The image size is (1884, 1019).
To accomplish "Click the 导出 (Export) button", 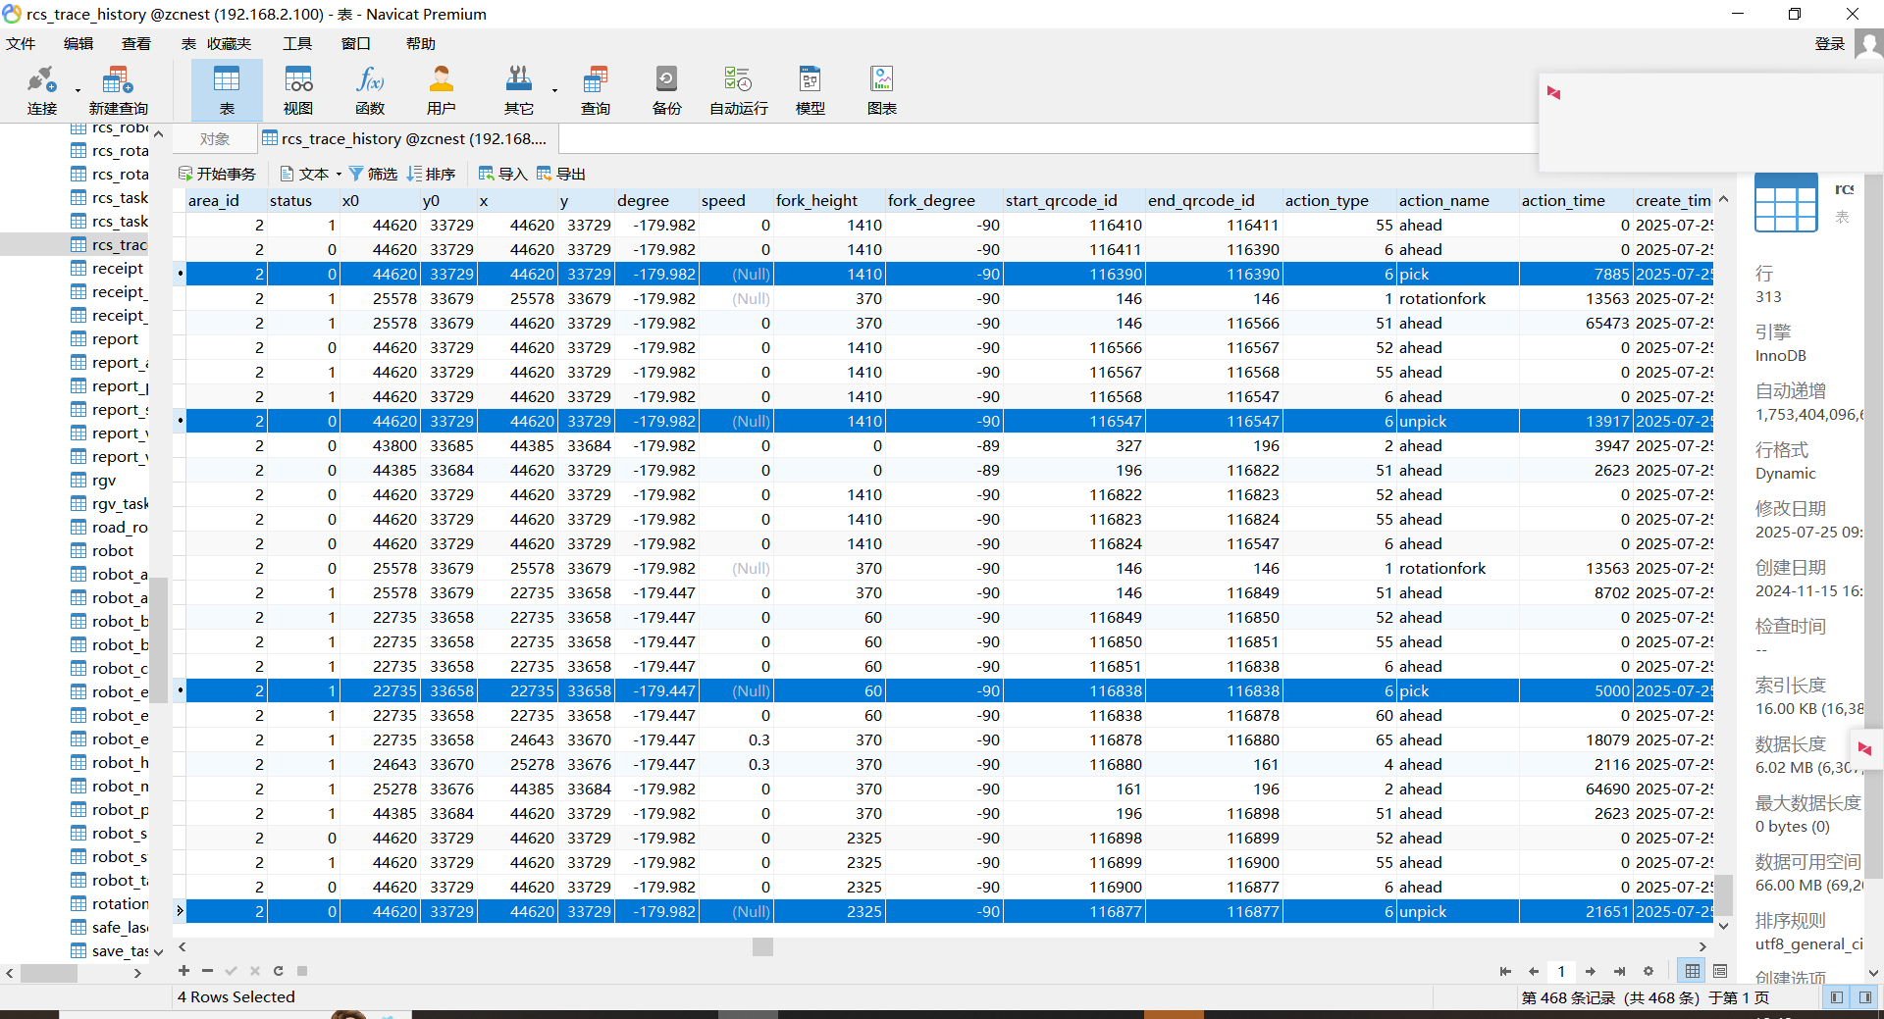I will coord(560,174).
